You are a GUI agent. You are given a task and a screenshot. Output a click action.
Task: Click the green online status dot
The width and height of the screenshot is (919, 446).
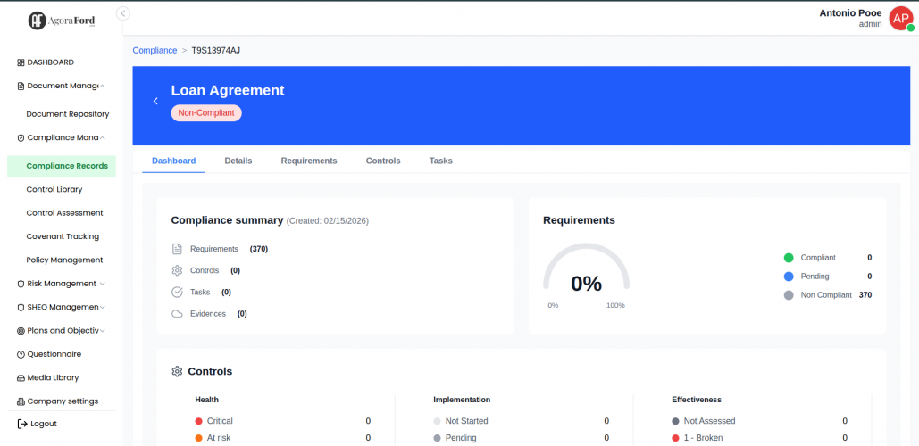click(x=910, y=28)
